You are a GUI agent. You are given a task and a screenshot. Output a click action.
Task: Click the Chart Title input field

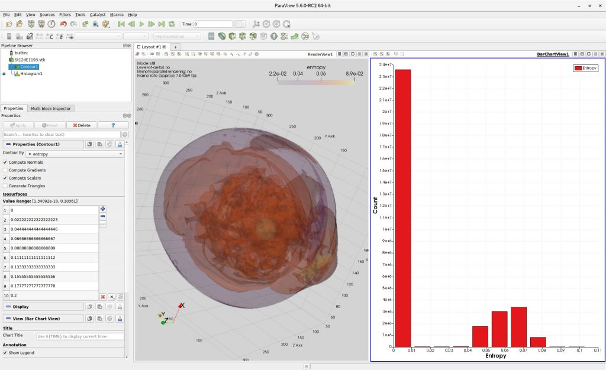(80, 336)
